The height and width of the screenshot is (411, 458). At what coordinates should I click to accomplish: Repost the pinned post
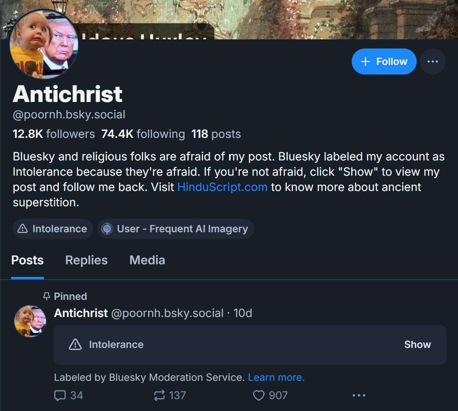point(159,395)
